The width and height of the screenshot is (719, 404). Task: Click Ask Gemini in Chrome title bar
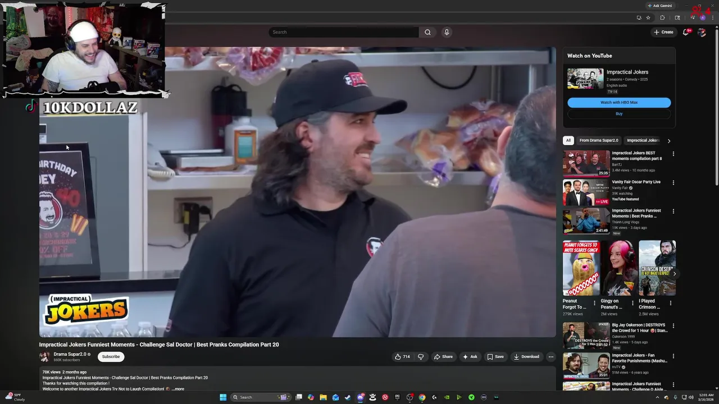tap(659, 6)
